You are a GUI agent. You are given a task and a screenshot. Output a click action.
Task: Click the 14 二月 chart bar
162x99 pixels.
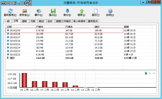[75, 86]
